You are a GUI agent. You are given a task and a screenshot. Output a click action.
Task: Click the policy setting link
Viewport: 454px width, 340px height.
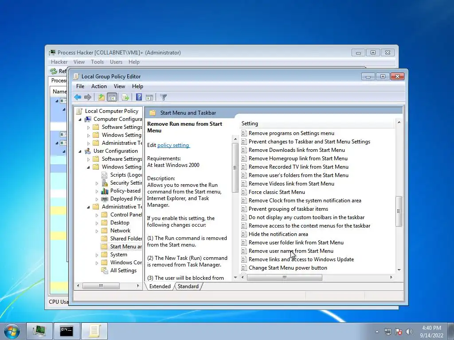coord(173,145)
